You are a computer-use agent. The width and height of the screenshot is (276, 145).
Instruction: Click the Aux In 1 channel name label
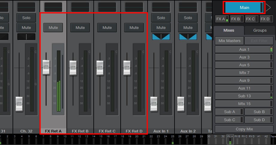click(x=161, y=131)
